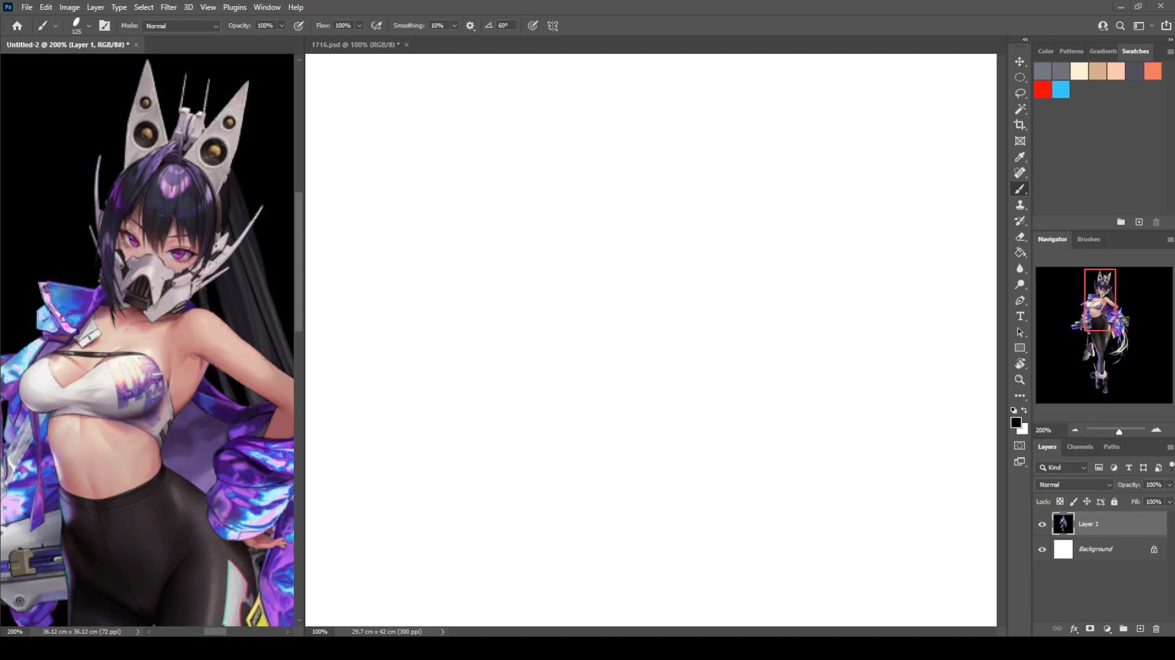Create a new layer button
The height and width of the screenshot is (660, 1175).
tap(1140, 629)
